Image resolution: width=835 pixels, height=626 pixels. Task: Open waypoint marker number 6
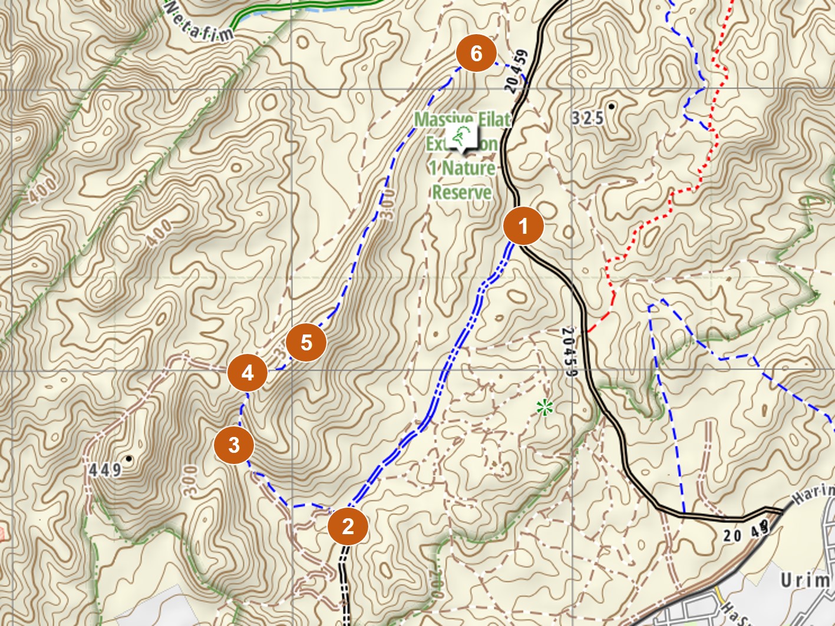[476, 53]
